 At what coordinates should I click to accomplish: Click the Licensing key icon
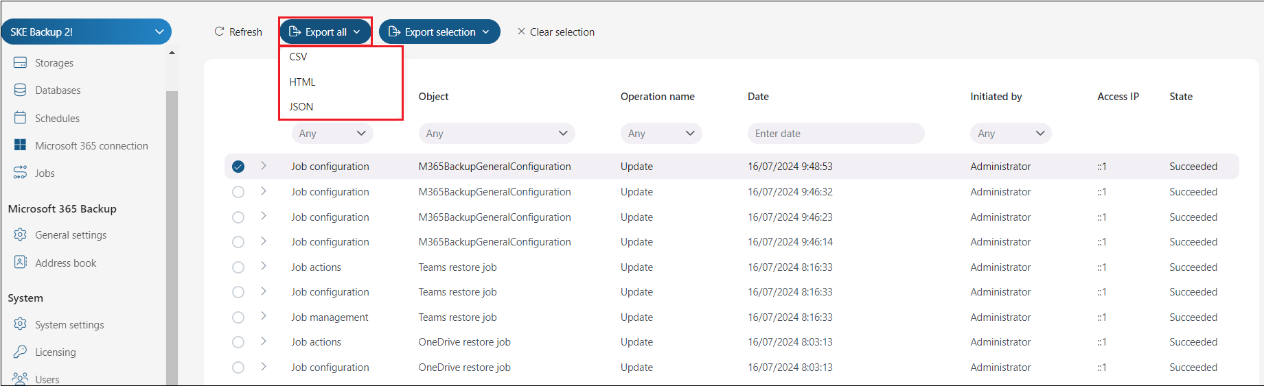(x=21, y=352)
